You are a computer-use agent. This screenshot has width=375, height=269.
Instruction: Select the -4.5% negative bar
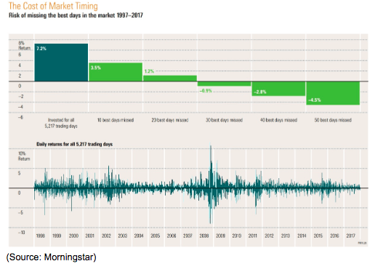[x=333, y=93]
